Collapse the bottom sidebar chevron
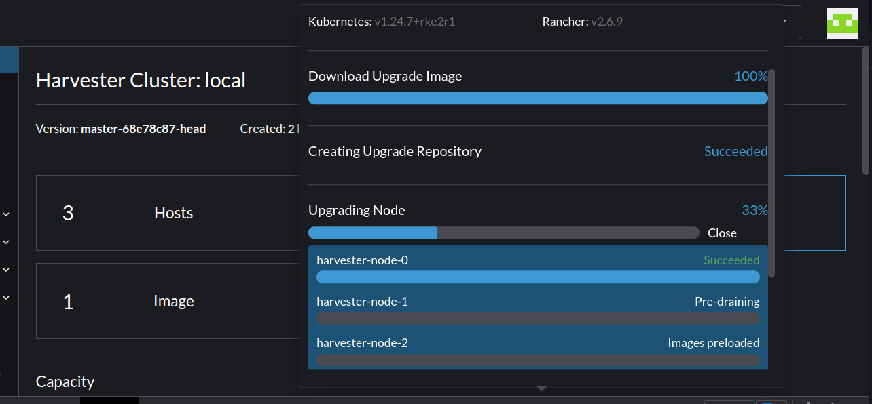Screen dimensions: 872x404 coord(6,296)
